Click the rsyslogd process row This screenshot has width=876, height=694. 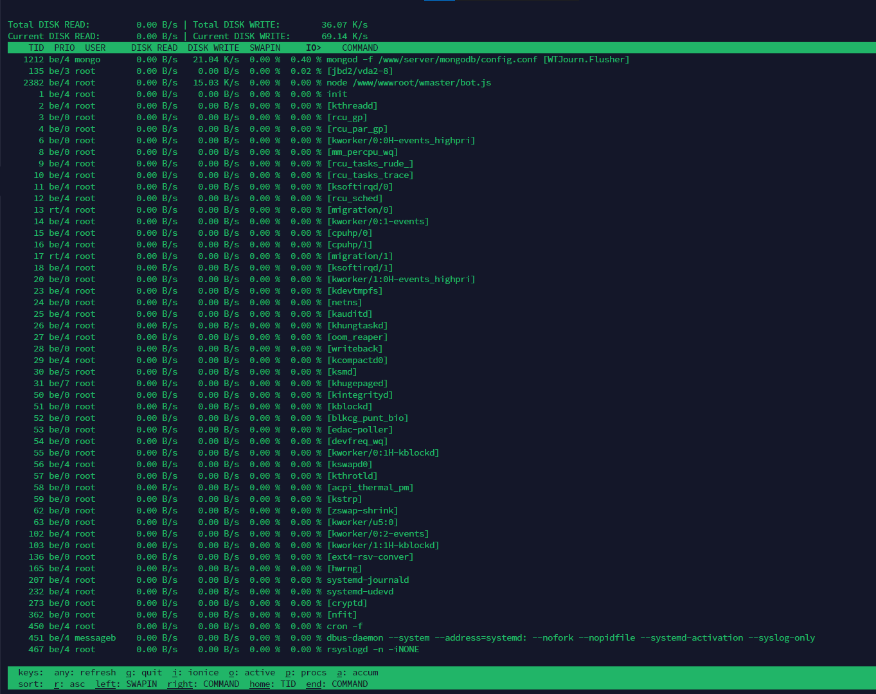tap(373, 649)
